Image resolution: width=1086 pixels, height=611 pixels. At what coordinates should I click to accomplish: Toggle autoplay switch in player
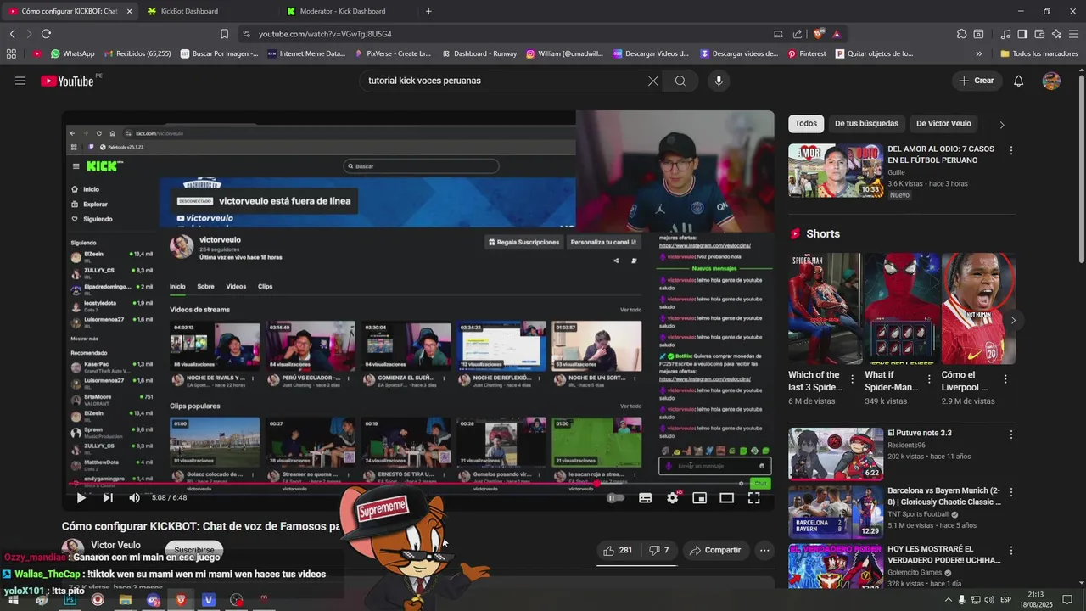616,498
